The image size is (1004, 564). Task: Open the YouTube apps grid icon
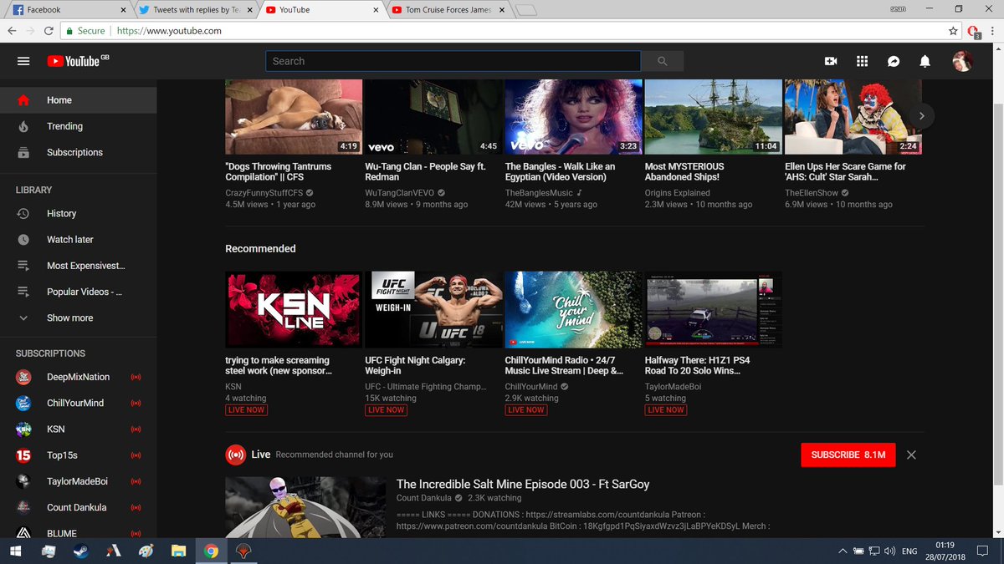[x=862, y=61]
